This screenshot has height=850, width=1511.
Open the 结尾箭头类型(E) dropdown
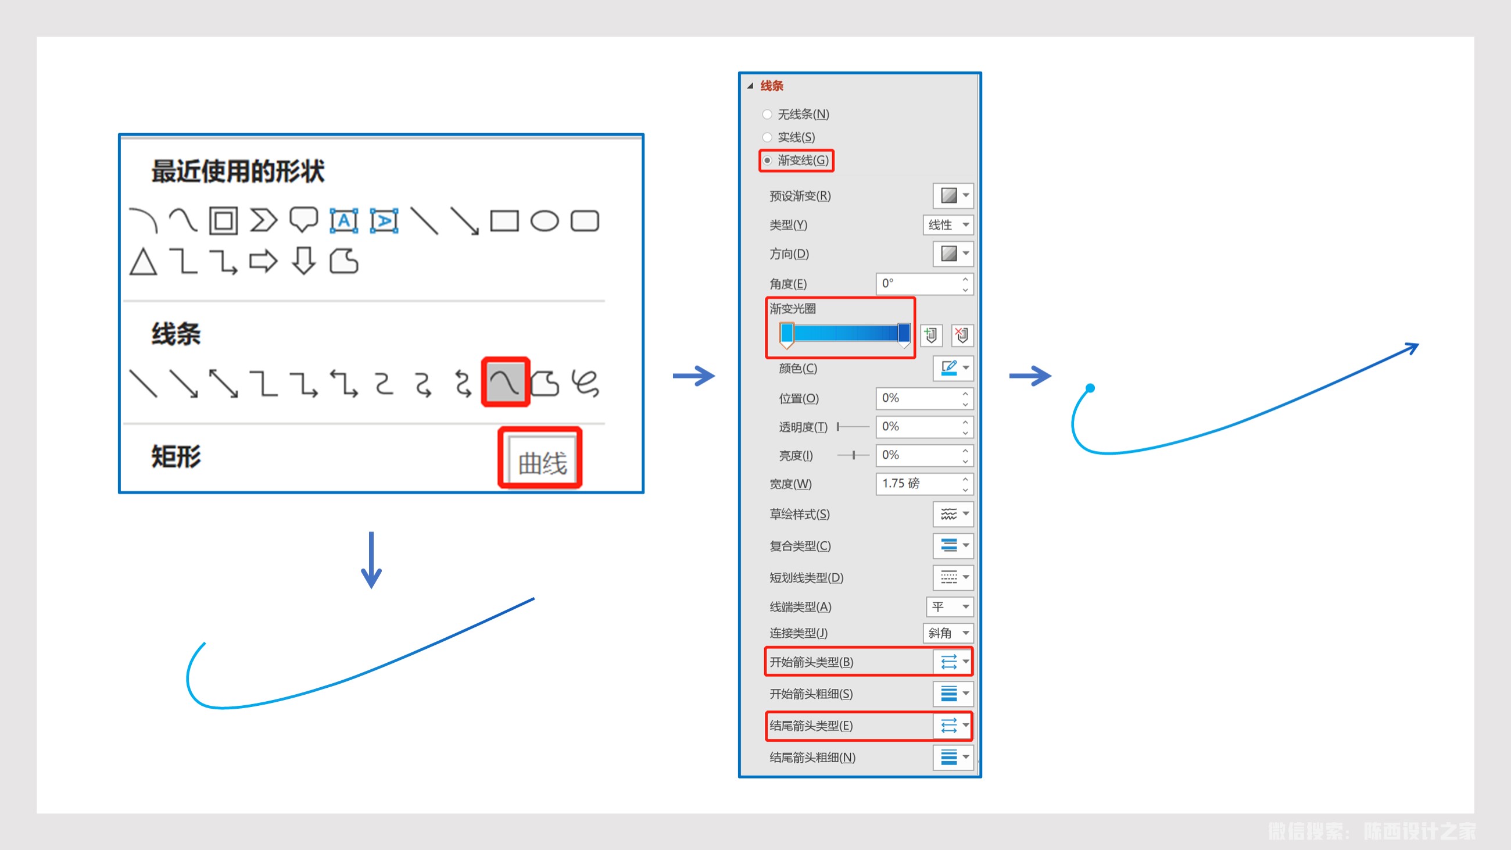953,726
